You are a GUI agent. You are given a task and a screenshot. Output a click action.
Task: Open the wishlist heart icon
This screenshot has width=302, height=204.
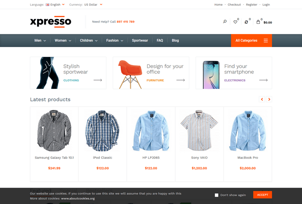pos(235,22)
